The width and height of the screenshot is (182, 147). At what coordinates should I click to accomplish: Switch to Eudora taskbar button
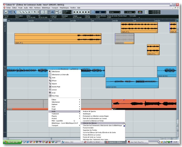pos(71,142)
